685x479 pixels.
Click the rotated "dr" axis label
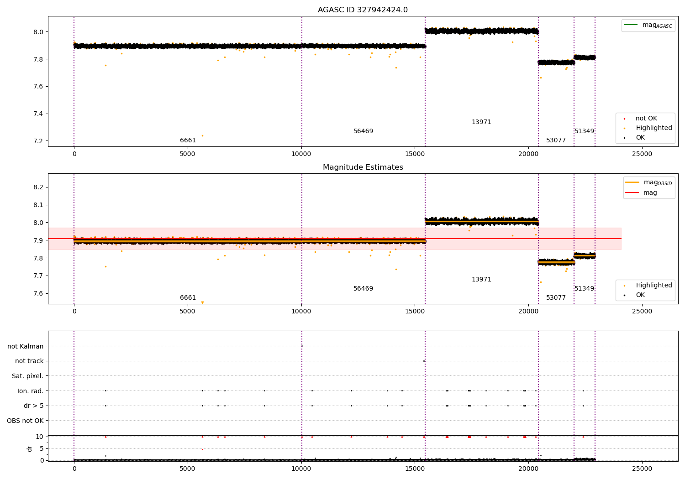[30, 448]
